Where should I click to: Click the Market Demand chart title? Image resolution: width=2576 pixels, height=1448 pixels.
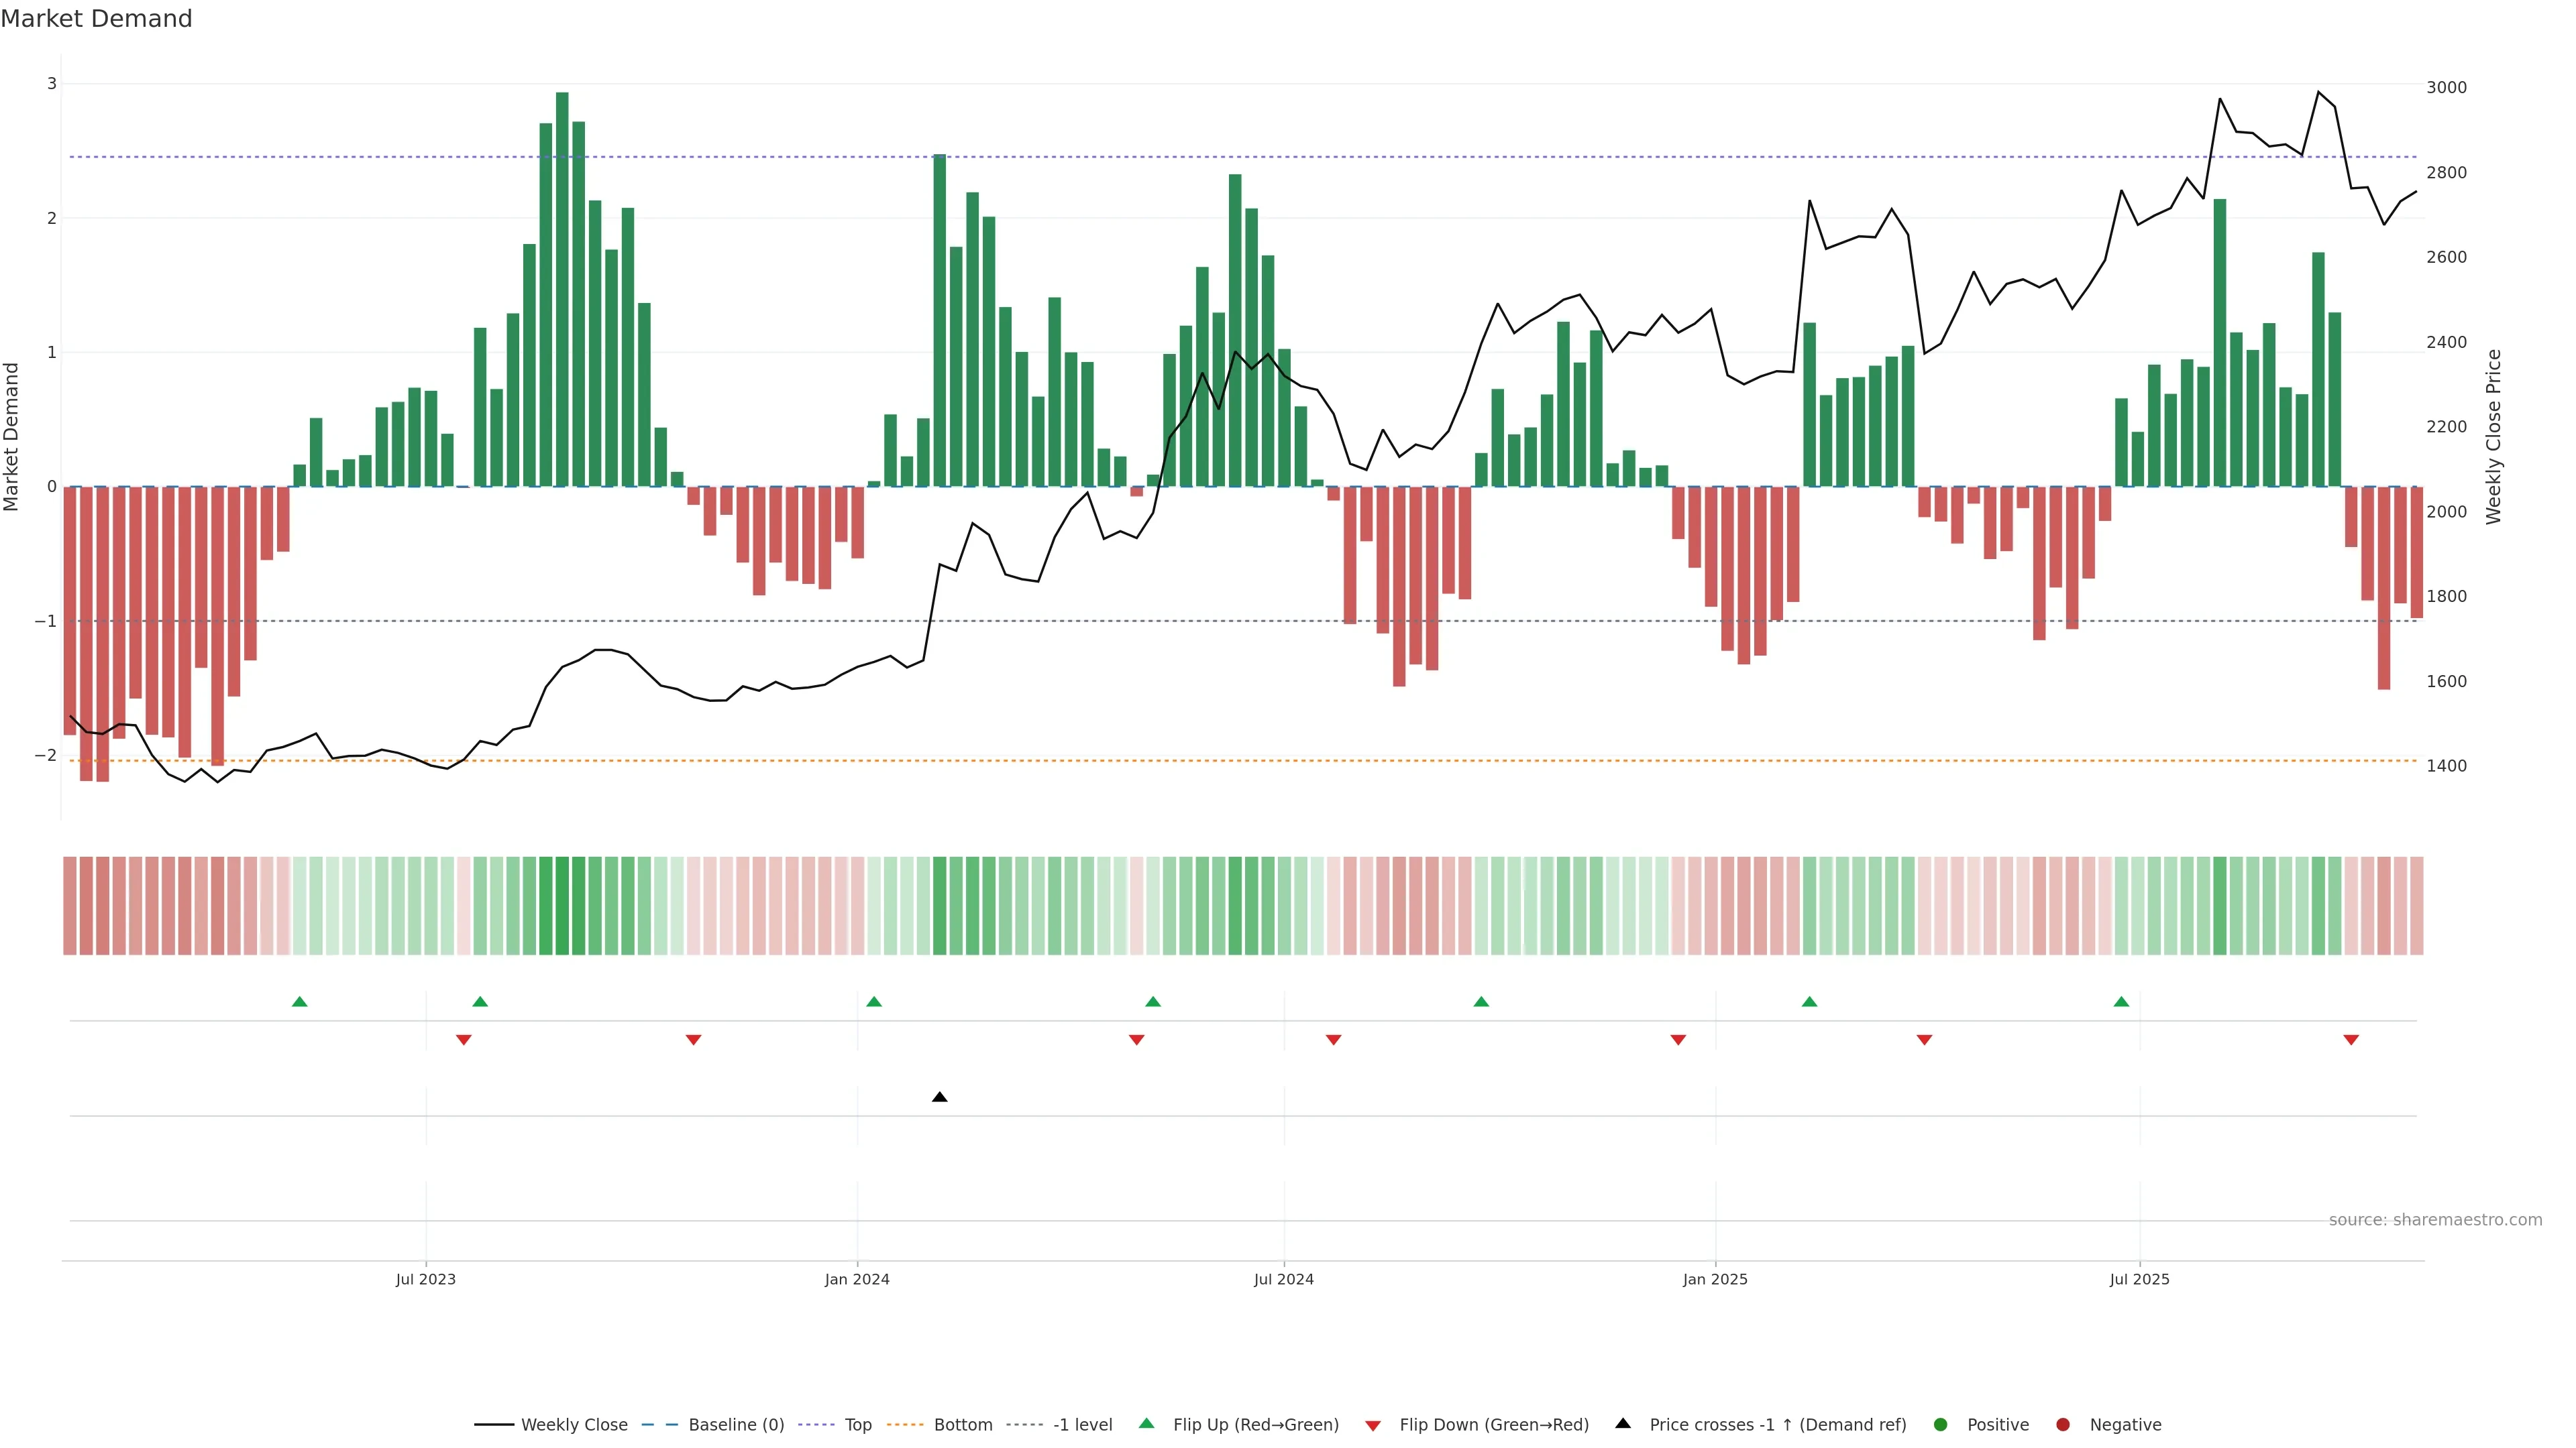click(x=96, y=19)
